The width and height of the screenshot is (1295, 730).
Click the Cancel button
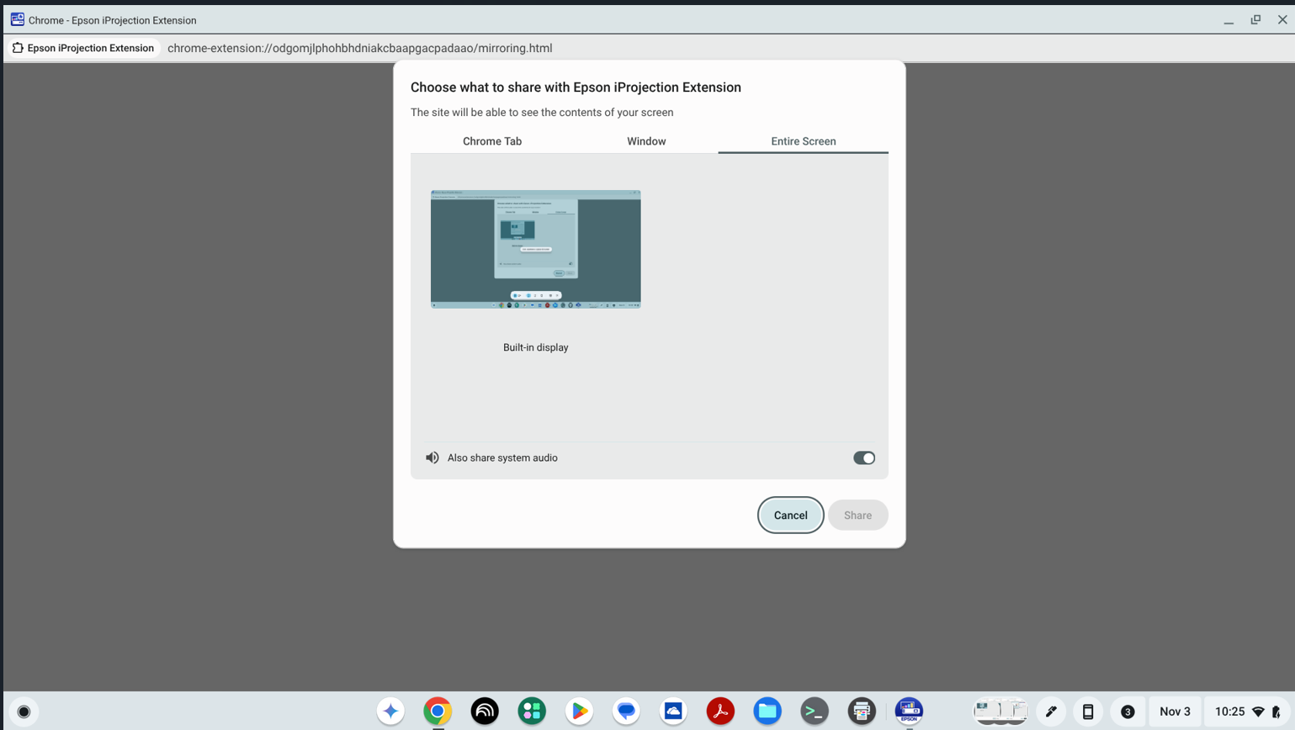[x=790, y=516]
